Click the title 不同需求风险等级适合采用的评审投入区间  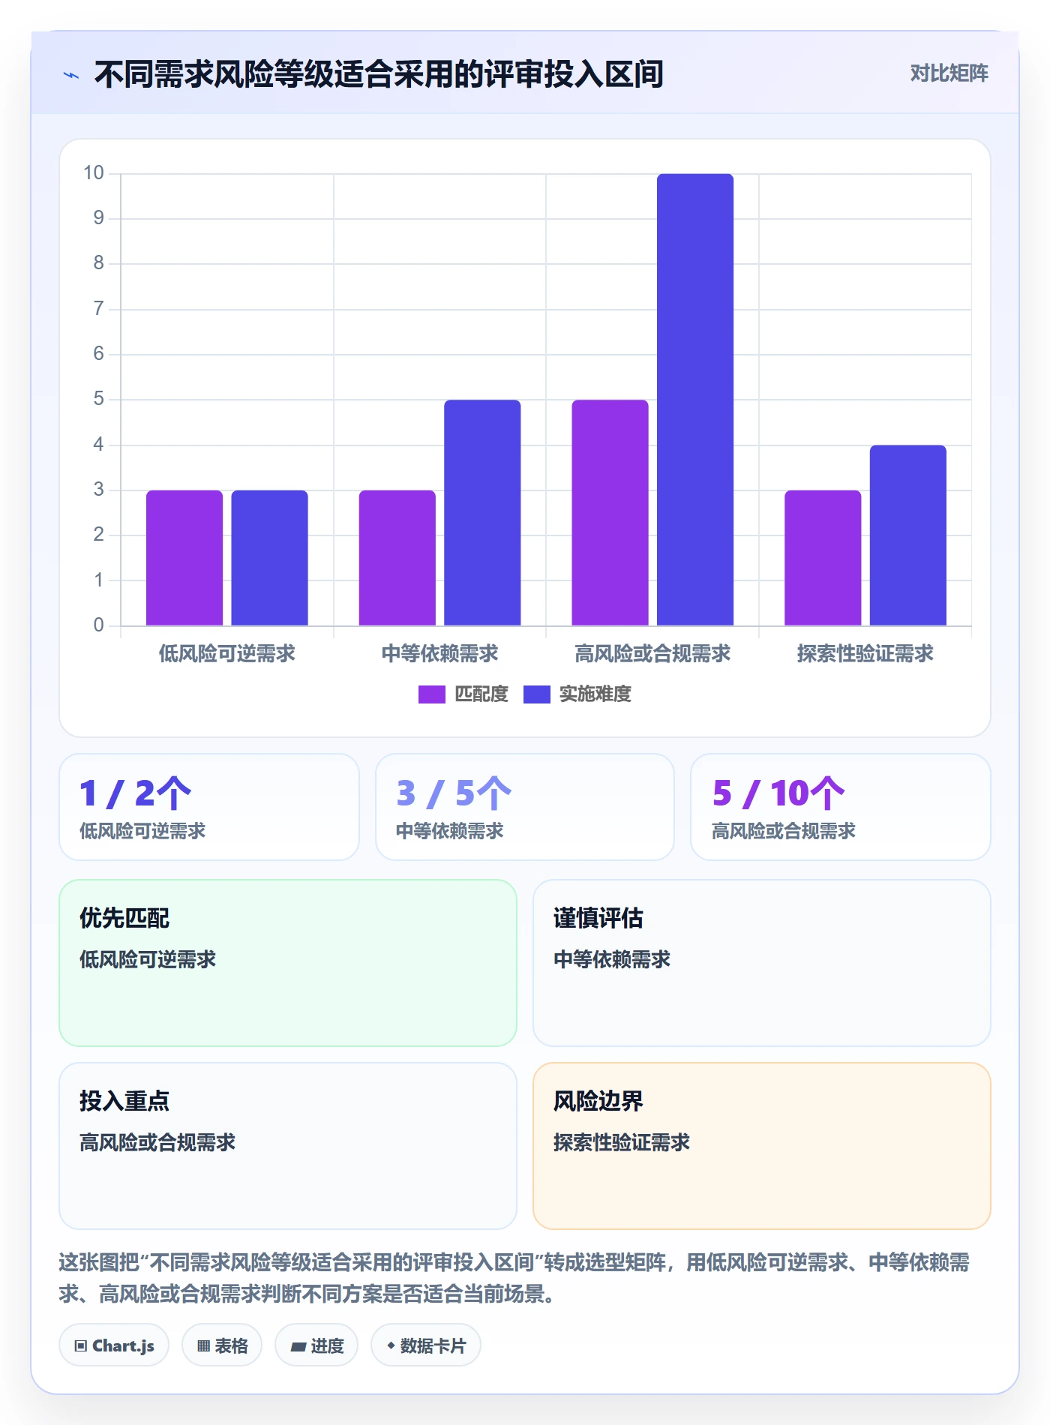[x=379, y=74]
